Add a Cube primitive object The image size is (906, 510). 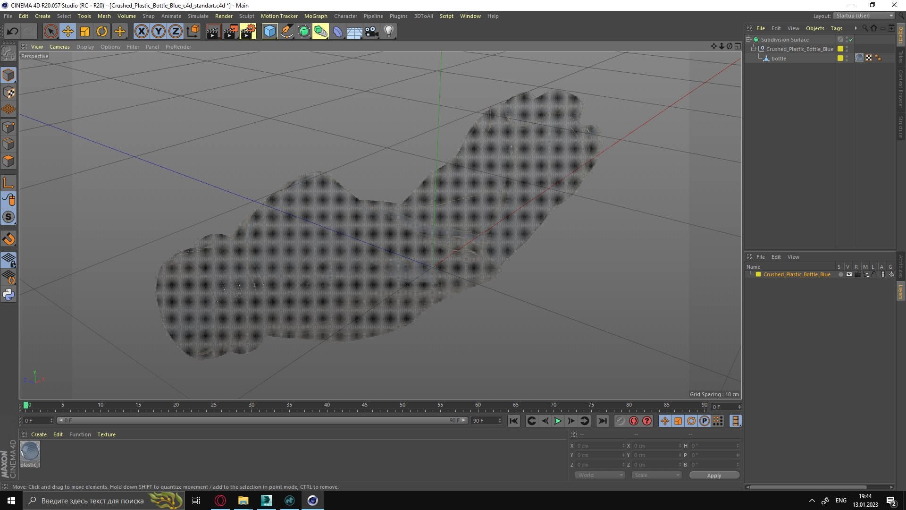[x=269, y=32]
